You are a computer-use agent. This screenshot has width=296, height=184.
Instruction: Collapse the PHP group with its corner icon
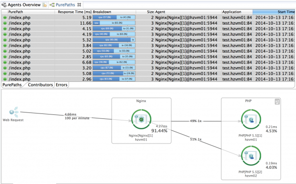coord(277,102)
